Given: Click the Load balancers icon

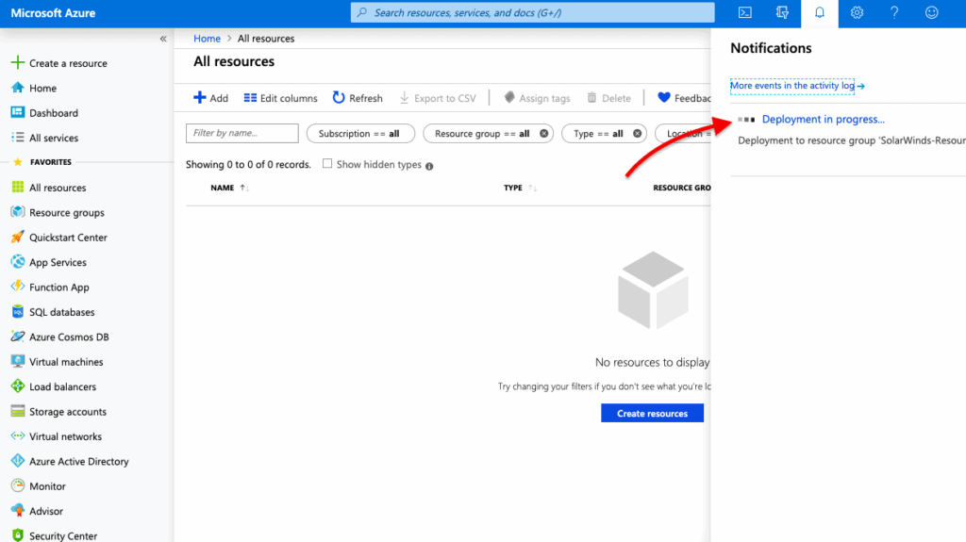Looking at the screenshot, I should pyautogui.click(x=18, y=386).
